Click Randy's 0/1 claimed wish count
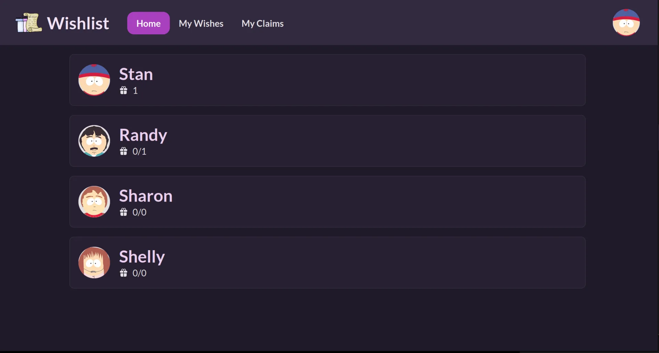This screenshot has height=353, width=659. (x=139, y=151)
